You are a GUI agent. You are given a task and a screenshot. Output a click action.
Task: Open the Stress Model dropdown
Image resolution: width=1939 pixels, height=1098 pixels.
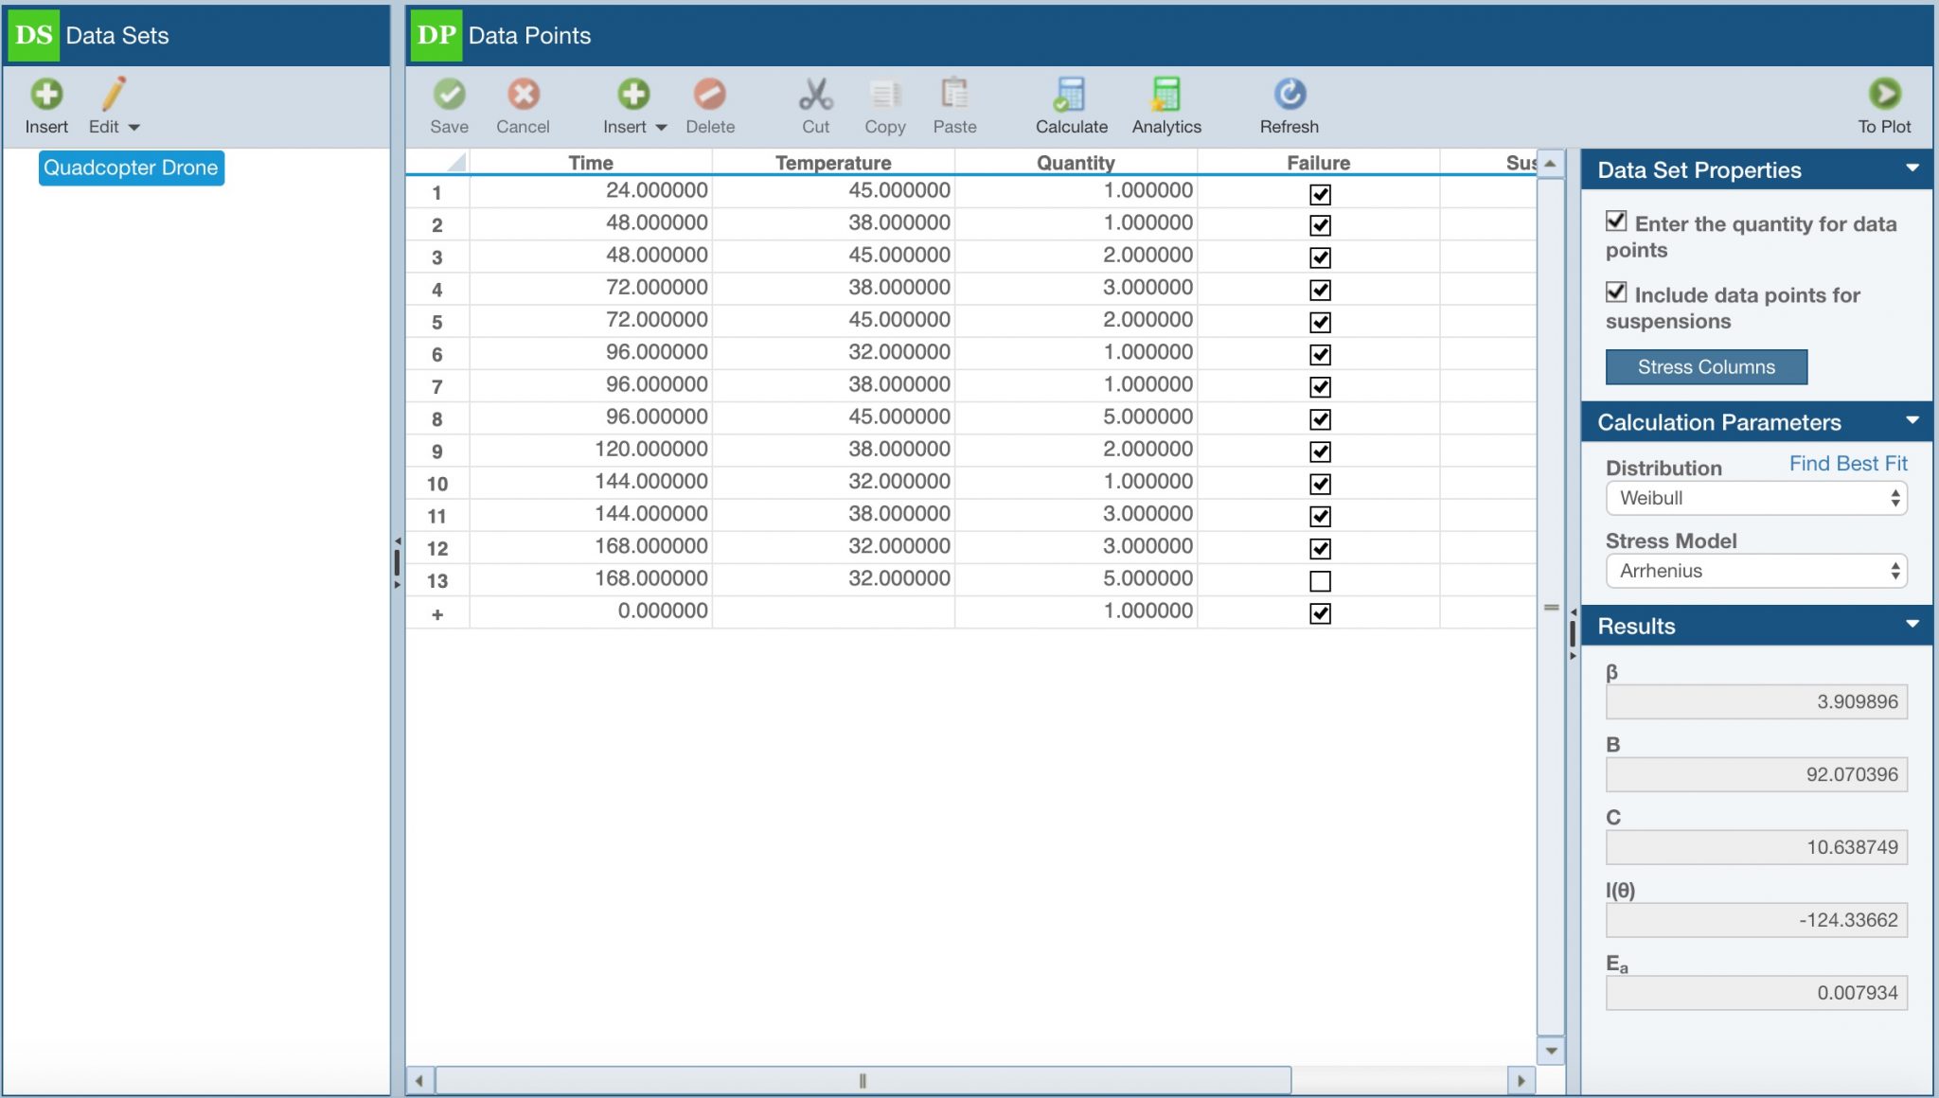(1756, 571)
